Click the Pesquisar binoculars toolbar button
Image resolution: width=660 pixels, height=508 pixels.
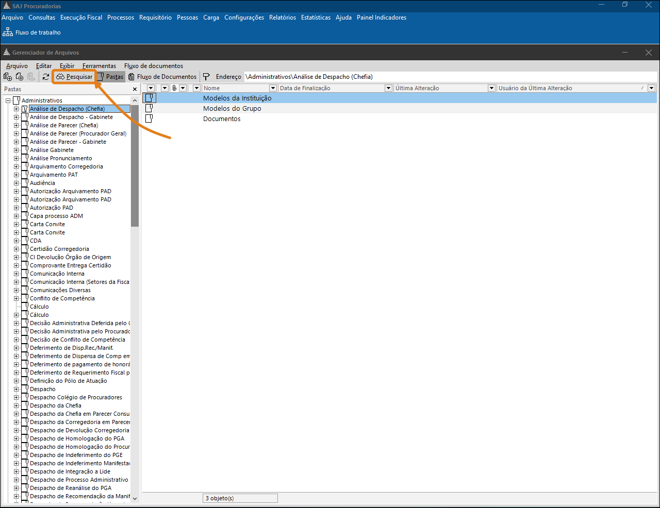pyautogui.click(x=74, y=77)
